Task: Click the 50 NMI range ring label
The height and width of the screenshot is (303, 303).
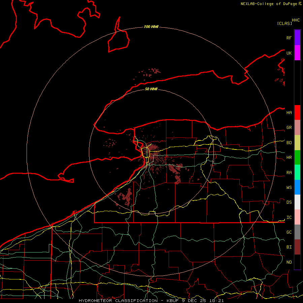Action: [151, 89]
